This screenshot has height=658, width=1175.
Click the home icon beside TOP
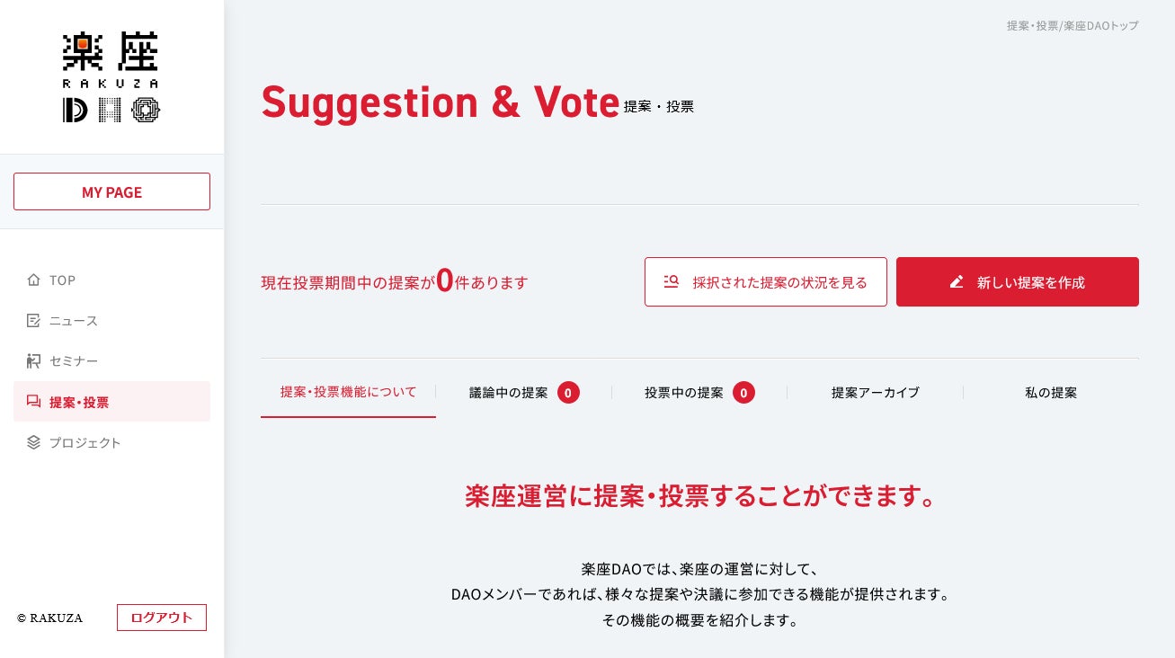pos(34,280)
